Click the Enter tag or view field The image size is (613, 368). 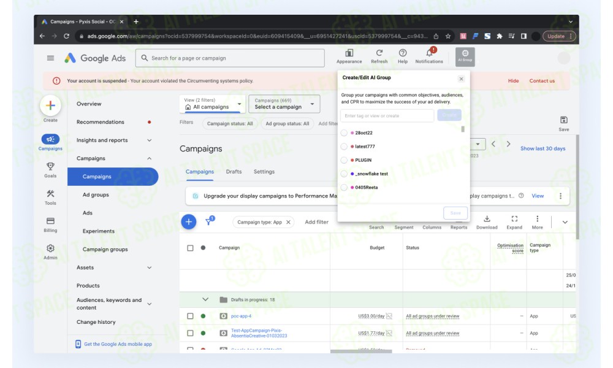point(387,116)
